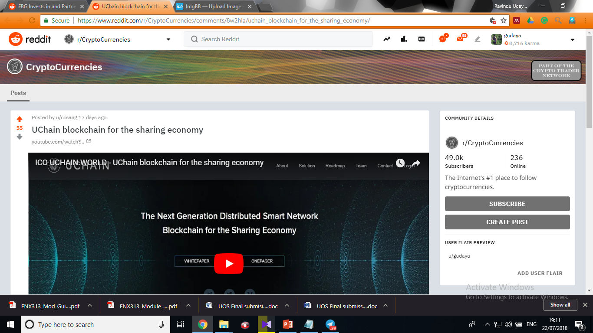The width and height of the screenshot is (593, 333).
Task: Open the Original Content OC icon
Action: (422, 39)
